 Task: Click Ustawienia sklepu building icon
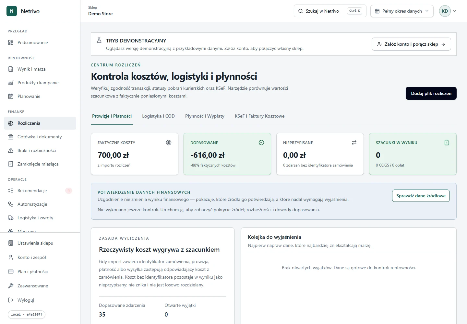tap(11, 243)
